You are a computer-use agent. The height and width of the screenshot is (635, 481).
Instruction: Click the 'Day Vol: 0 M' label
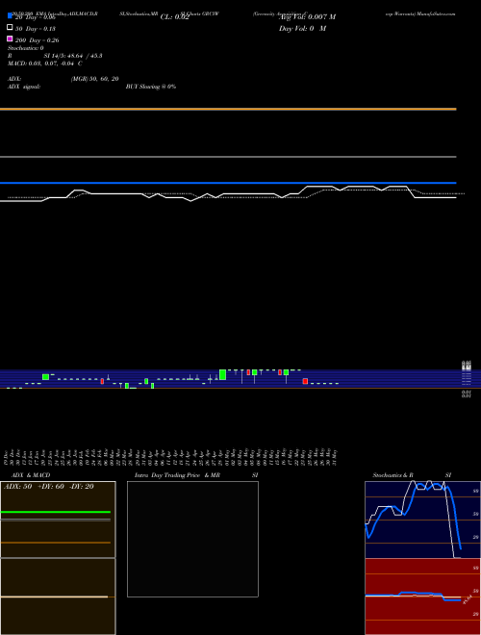tap(302, 29)
